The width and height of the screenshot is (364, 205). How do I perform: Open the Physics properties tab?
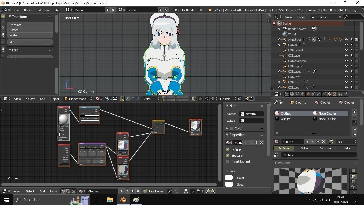[346, 94]
